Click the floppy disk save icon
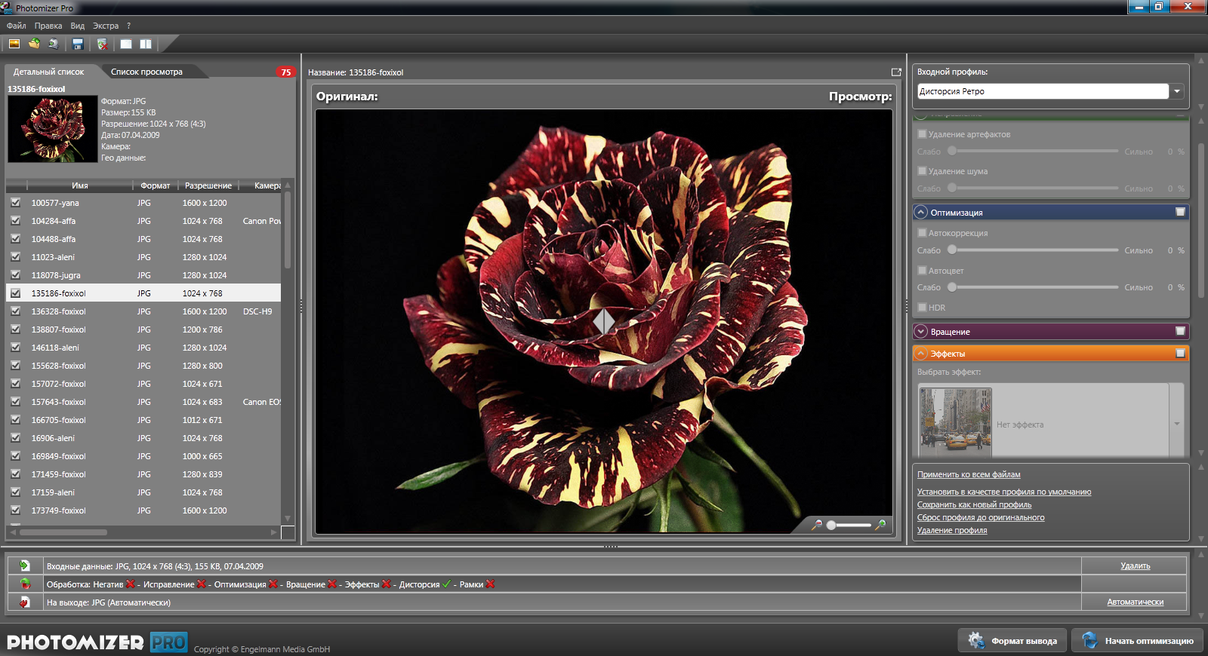 78,44
